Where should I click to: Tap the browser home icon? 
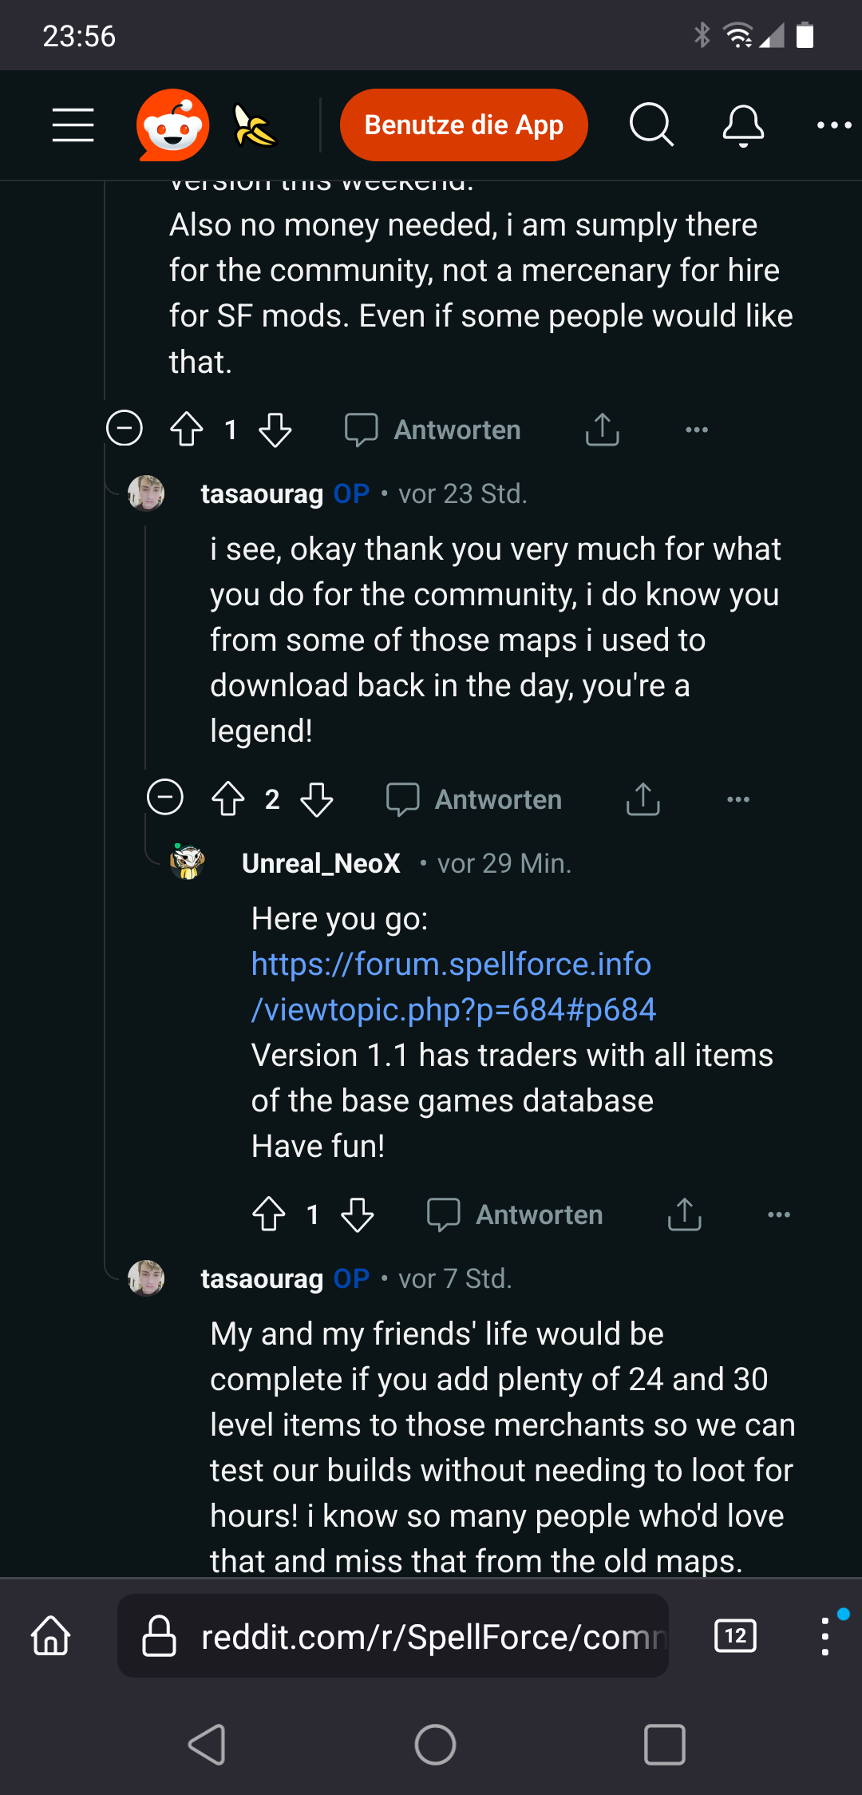(x=51, y=1636)
